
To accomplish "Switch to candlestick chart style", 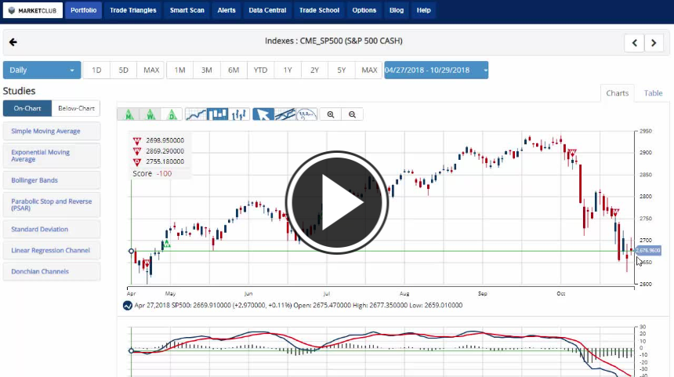I will (217, 114).
